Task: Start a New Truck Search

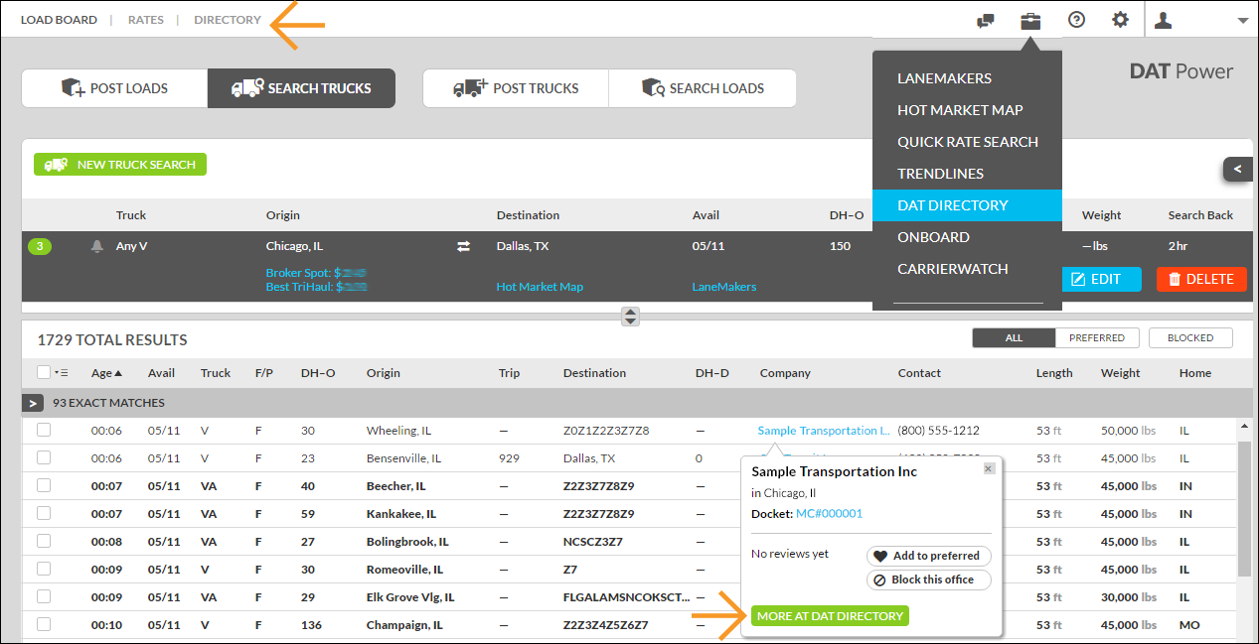Action: point(120,165)
